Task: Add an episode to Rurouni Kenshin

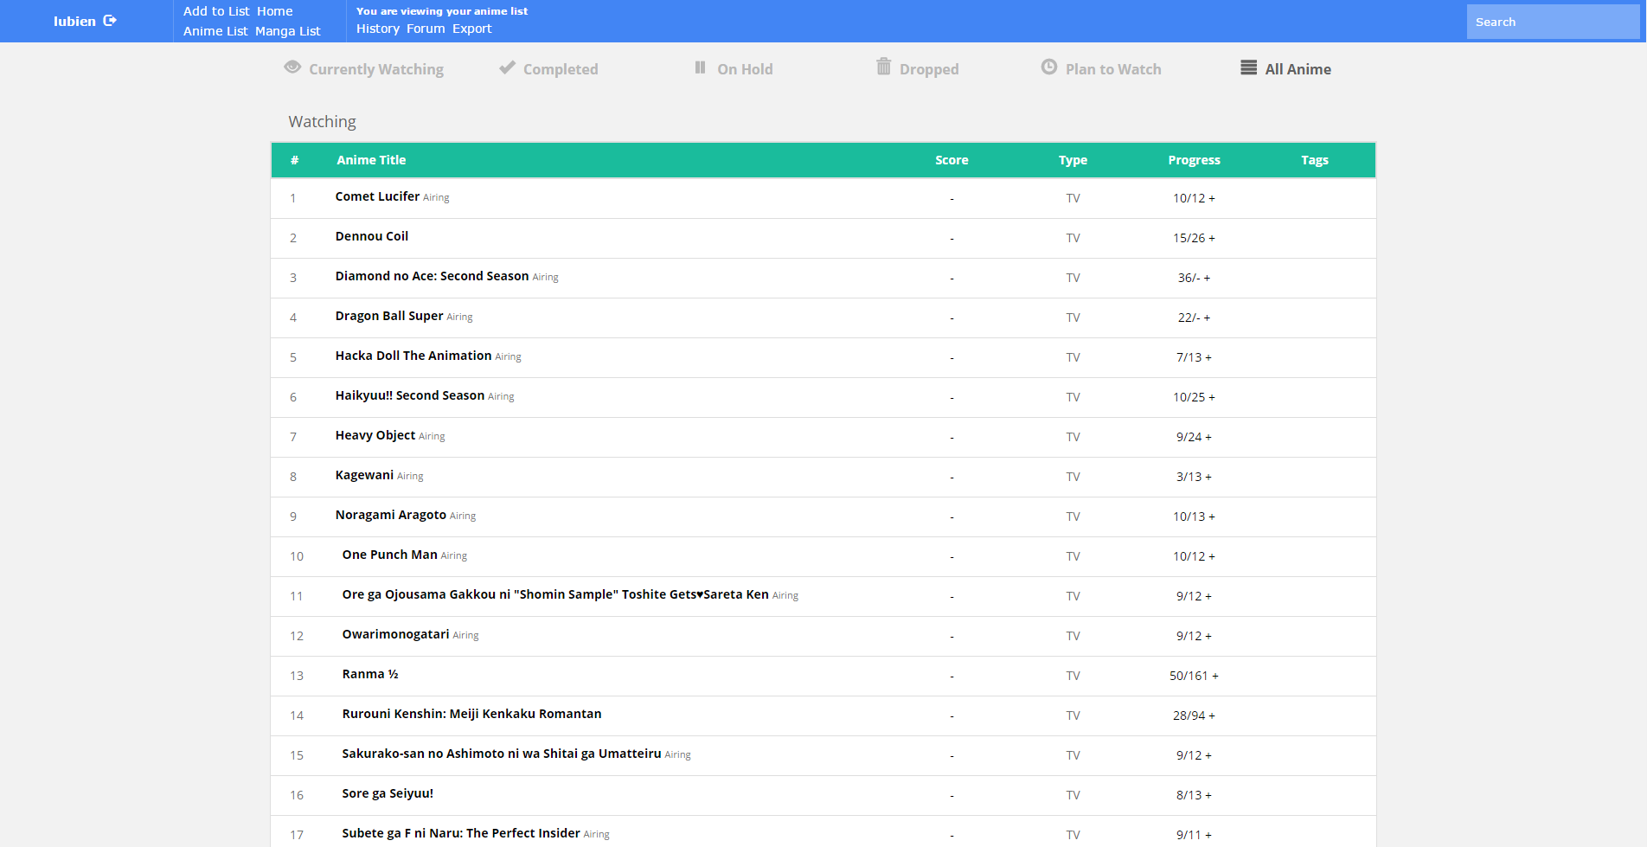Action: point(1212,715)
